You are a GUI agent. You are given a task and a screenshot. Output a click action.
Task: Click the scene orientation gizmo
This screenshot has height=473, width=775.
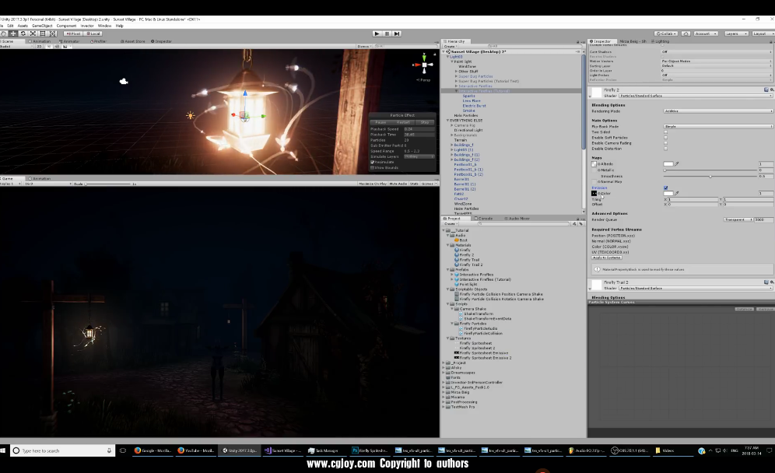pyautogui.click(x=425, y=64)
